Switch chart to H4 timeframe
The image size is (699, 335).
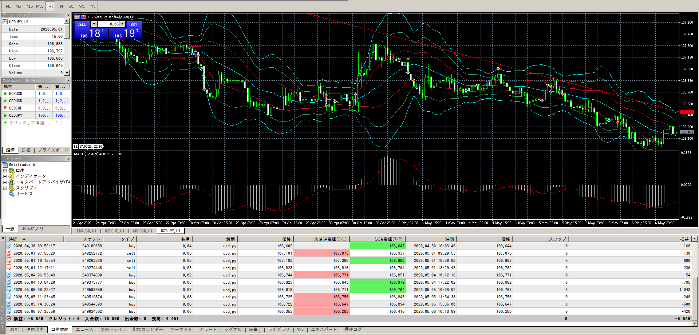61,6
